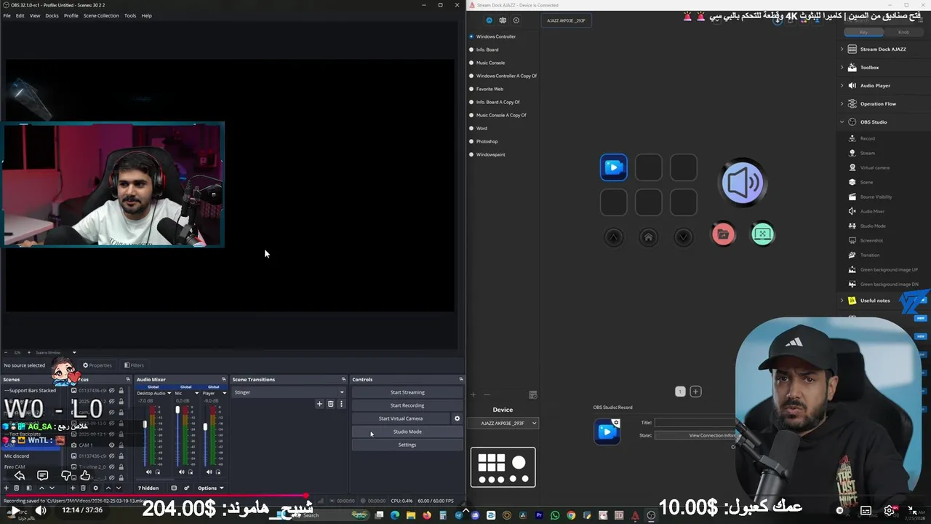Click Start Recording in OBS Controls
This screenshot has height=524, width=931.
click(407, 405)
